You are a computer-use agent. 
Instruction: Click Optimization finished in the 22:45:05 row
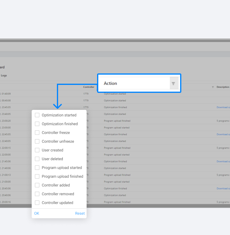(x=115, y=134)
